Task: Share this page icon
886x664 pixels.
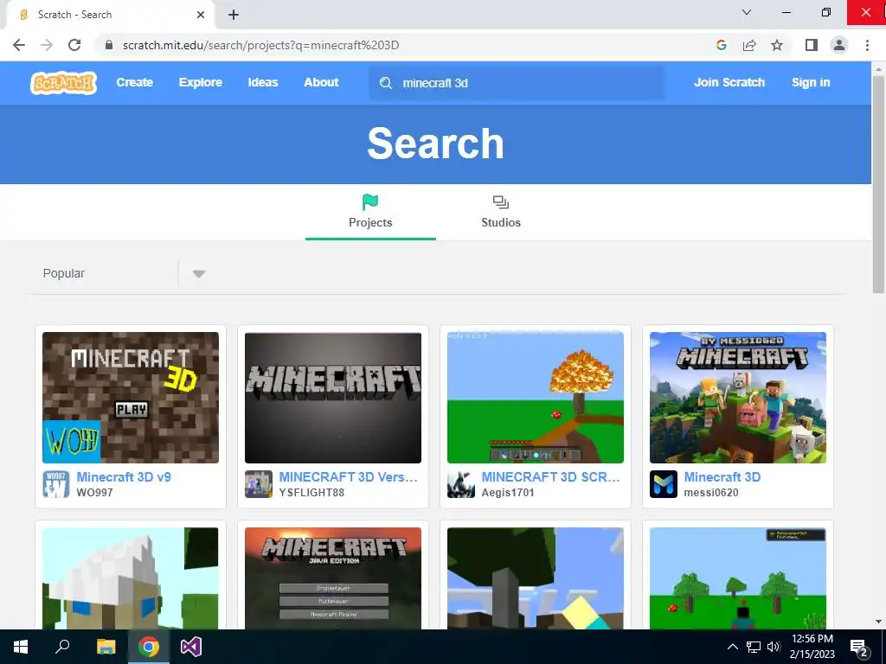Action: 749,45
